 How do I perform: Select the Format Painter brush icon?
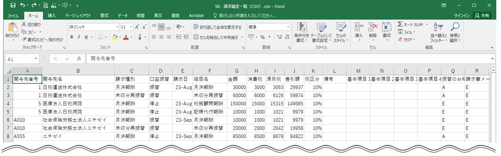click(x=24, y=39)
